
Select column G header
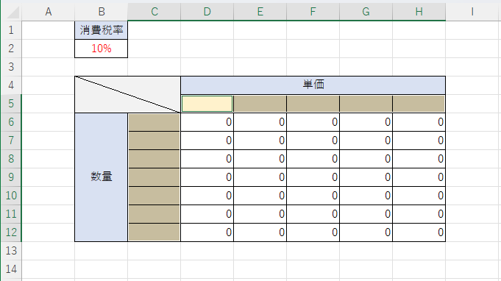click(x=366, y=12)
